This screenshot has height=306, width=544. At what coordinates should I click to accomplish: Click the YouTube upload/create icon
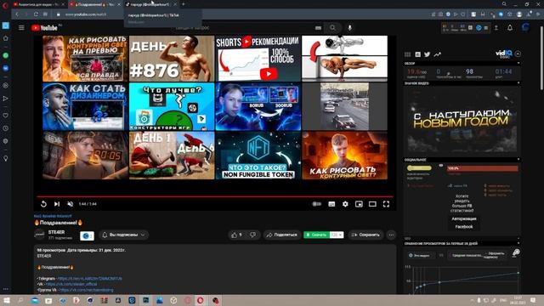click(496, 28)
